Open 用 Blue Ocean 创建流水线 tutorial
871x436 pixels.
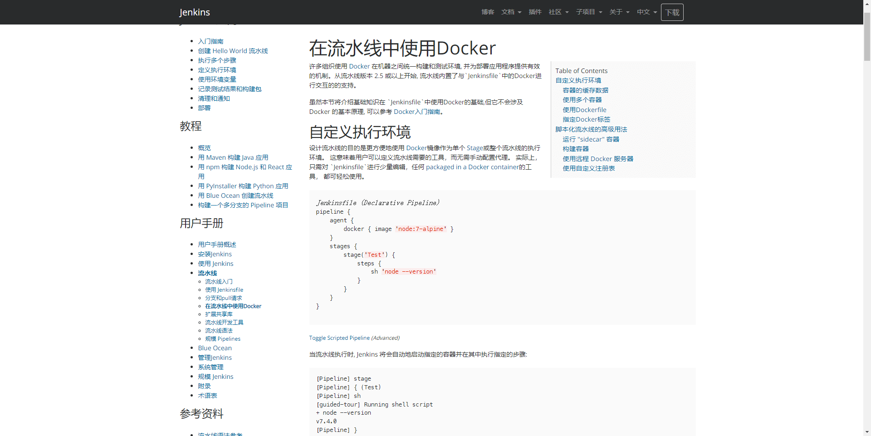click(235, 196)
